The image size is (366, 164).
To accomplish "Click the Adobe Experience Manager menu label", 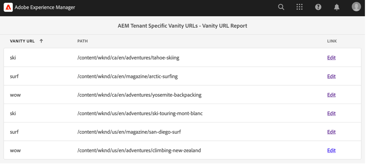I will (44, 7).
